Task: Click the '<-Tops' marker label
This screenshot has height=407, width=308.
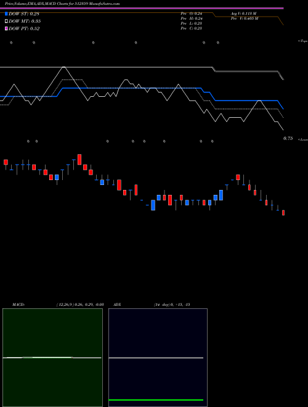Action: 302,41
